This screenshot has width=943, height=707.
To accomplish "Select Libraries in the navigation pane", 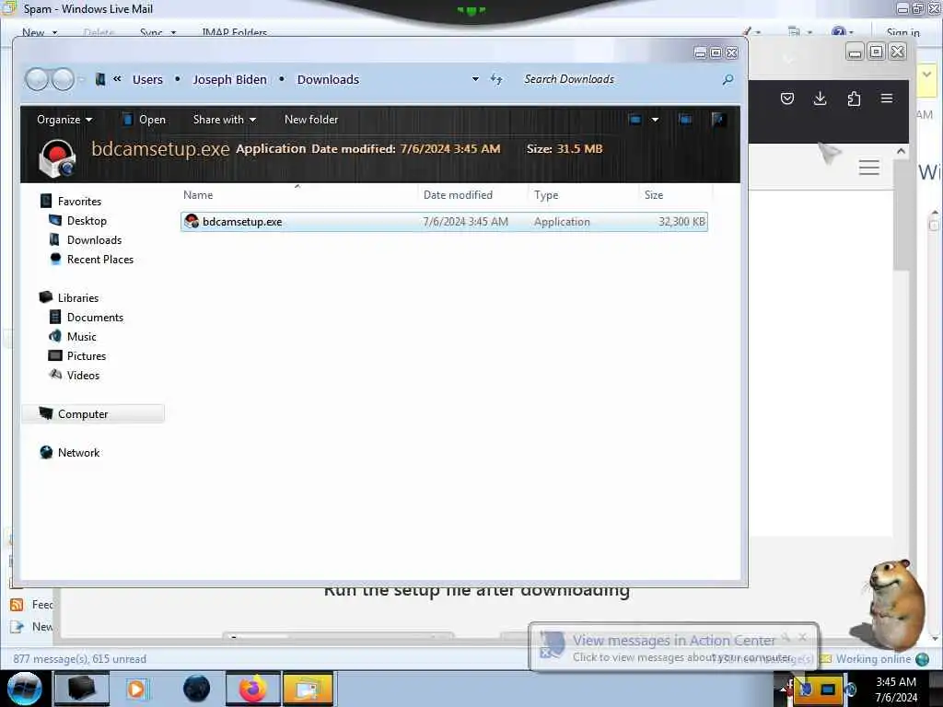I will 78,297.
